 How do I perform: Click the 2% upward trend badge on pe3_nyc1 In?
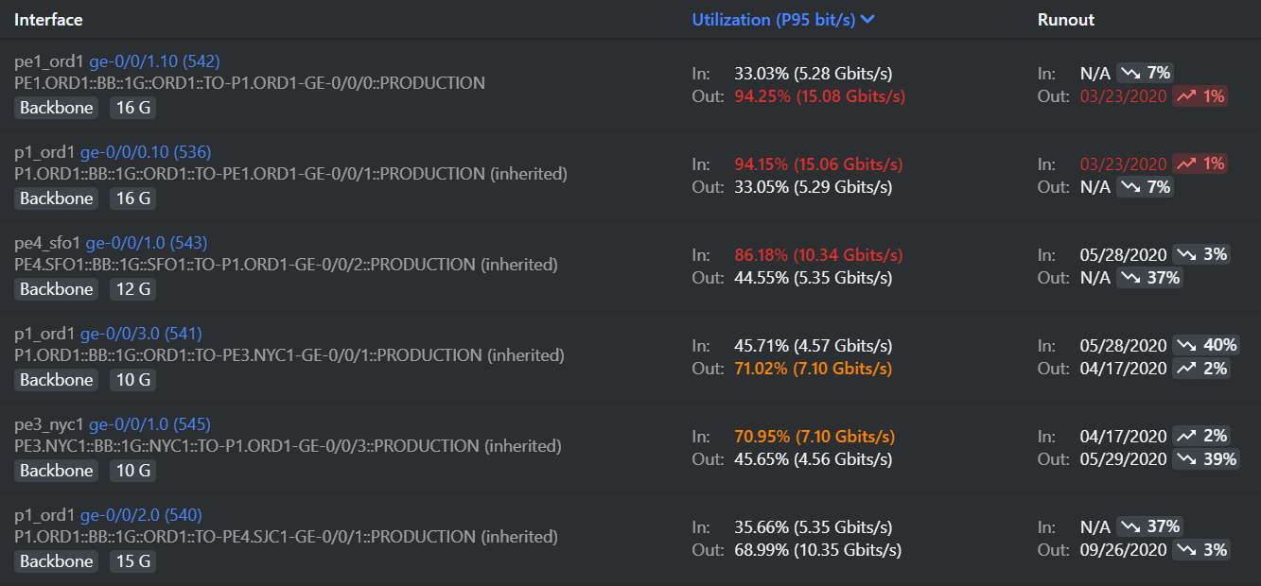point(1200,437)
